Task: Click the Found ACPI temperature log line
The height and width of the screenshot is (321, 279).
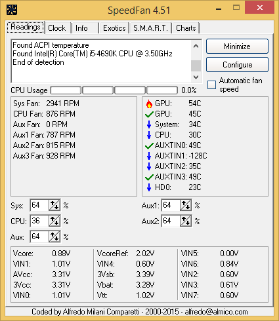Action: 51,45
